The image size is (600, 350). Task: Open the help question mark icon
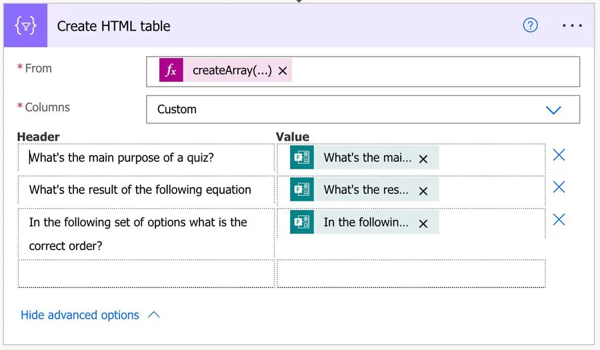[530, 25]
